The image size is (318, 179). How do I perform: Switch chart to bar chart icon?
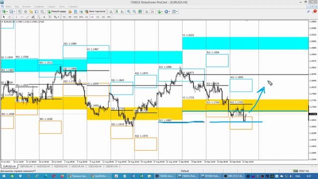(111, 11)
